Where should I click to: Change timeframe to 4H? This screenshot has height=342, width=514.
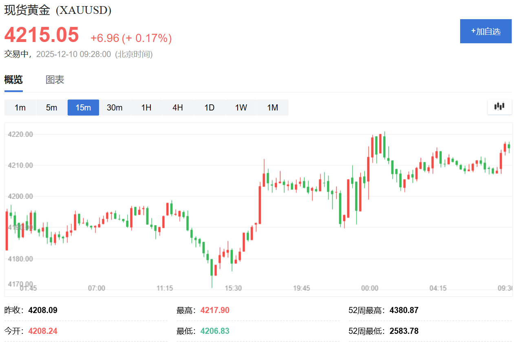pyautogui.click(x=178, y=108)
